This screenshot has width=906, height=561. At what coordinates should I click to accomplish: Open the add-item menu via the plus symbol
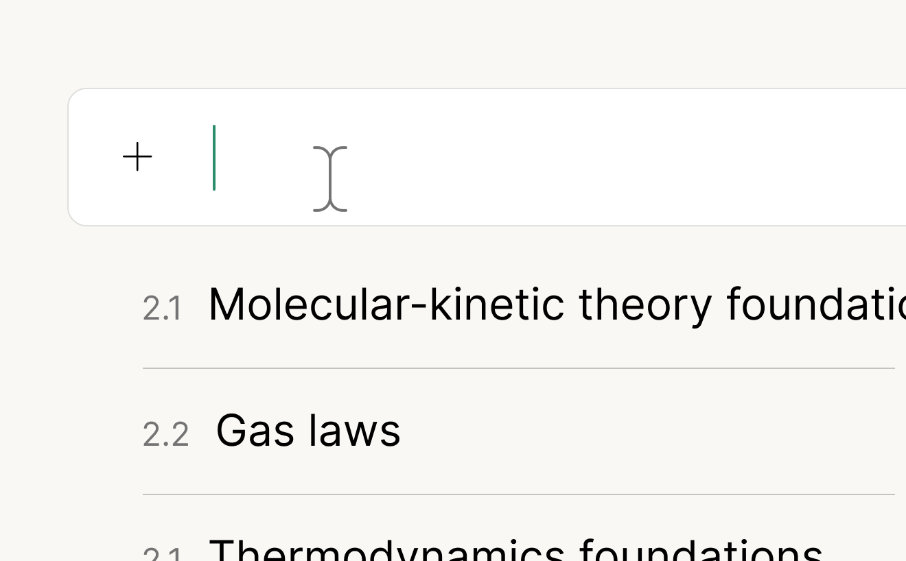[x=138, y=156]
